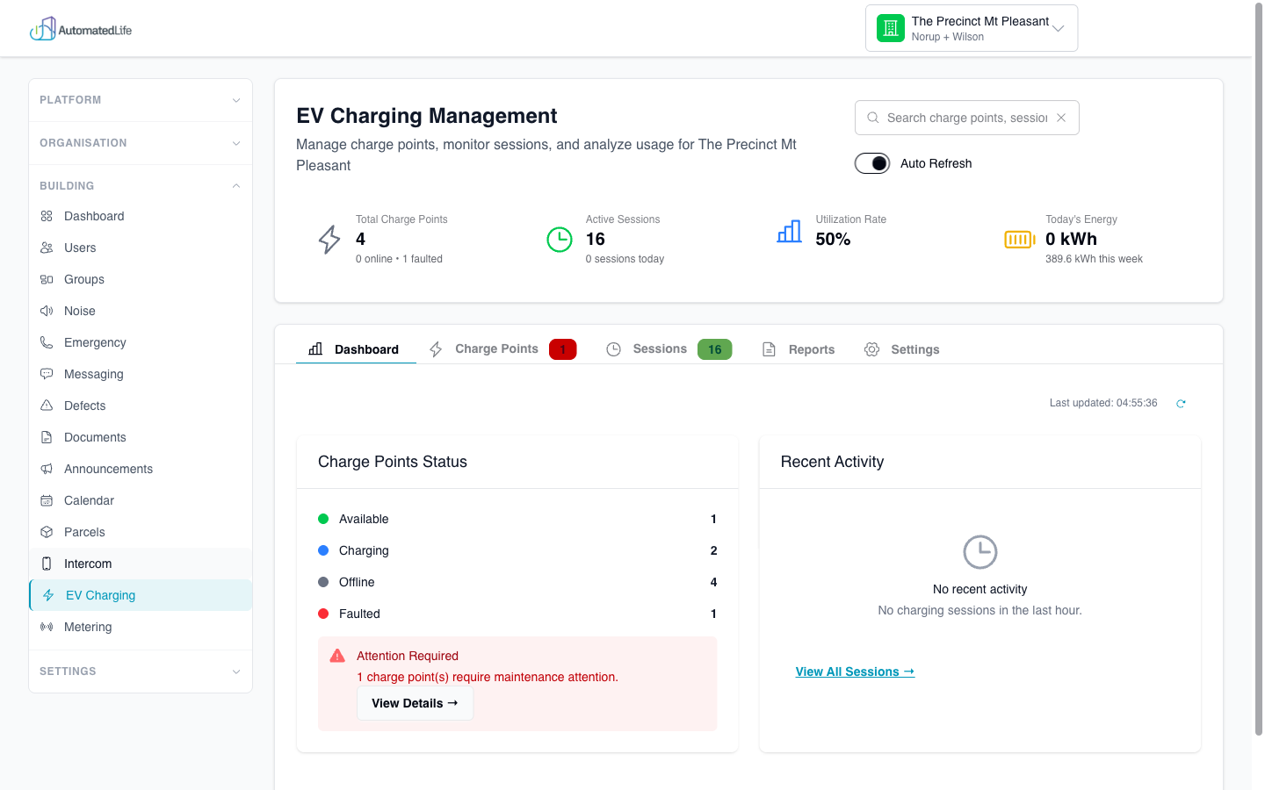
Task: Follow the View All Sessions link
Action: [x=854, y=671]
